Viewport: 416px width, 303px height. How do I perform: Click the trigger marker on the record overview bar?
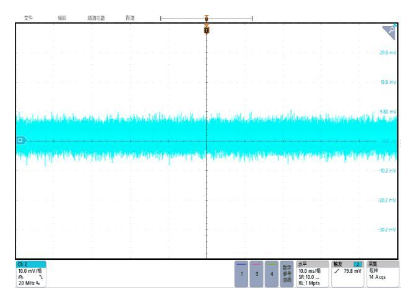tap(207, 19)
